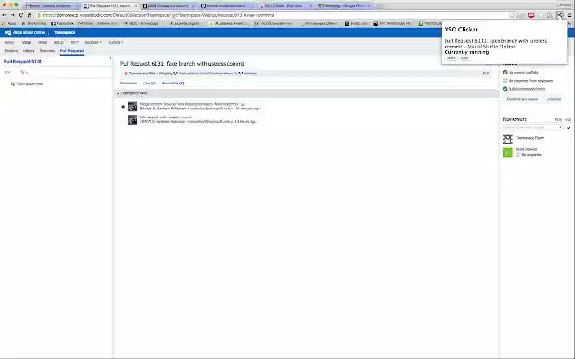Screen dimensions: 575x359
Task: Switch to the VSO Clicker browser tab
Action: click(286, 6)
